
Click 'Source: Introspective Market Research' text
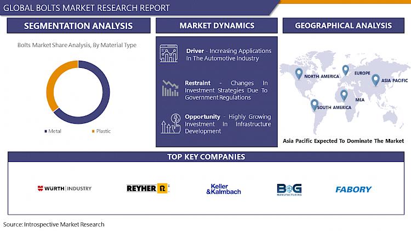pyautogui.click(x=54, y=224)
